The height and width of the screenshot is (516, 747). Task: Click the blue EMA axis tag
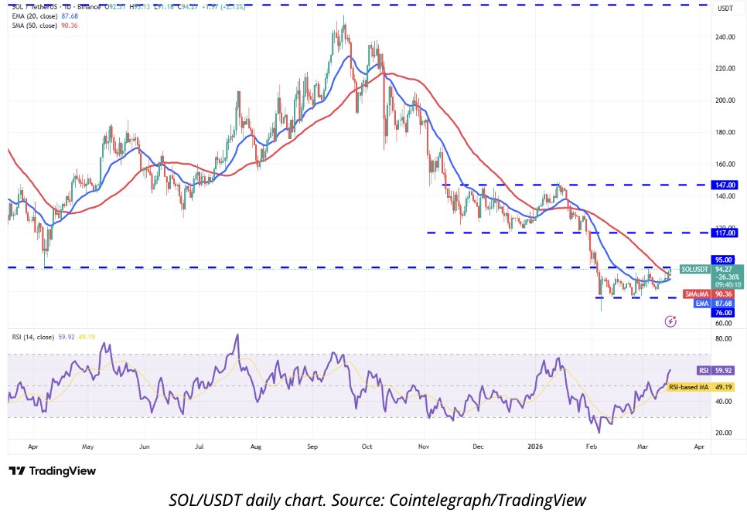pyautogui.click(x=702, y=304)
